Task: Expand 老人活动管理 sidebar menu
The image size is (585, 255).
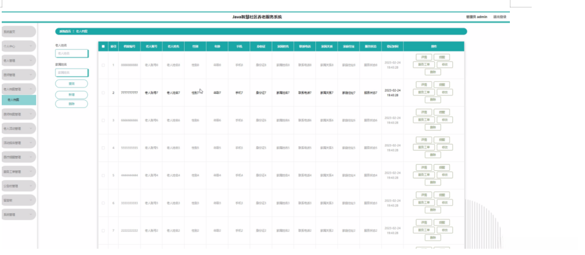Action: pyautogui.click(x=19, y=128)
